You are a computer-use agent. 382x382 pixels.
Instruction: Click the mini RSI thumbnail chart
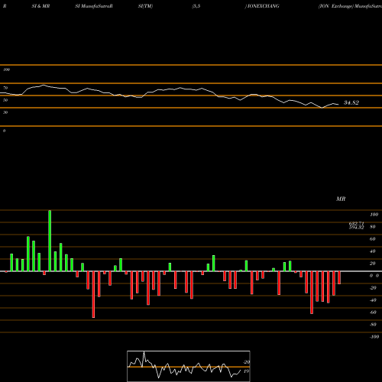tap(189, 366)
